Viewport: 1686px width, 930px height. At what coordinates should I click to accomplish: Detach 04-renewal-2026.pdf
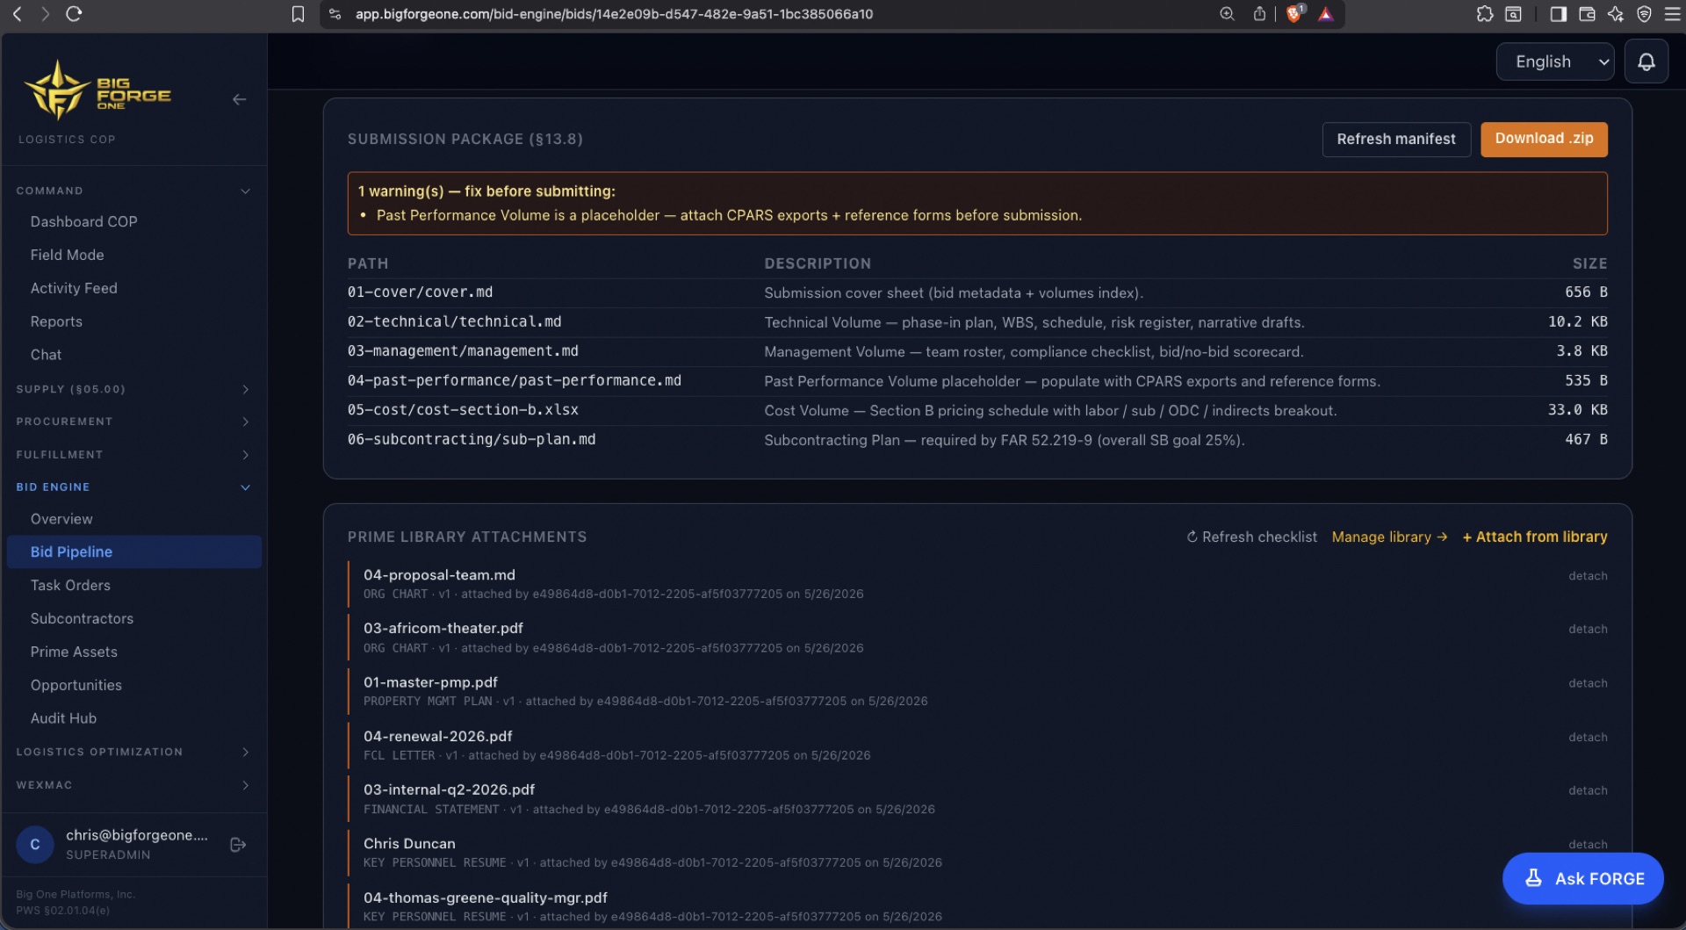(1588, 738)
